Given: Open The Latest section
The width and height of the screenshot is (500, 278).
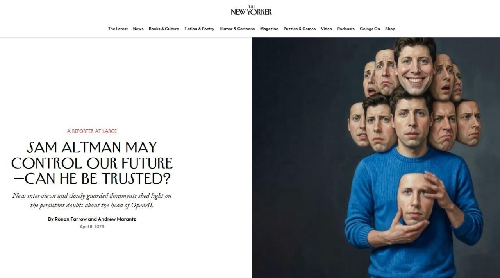Looking at the screenshot, I should tap(118, 29).
